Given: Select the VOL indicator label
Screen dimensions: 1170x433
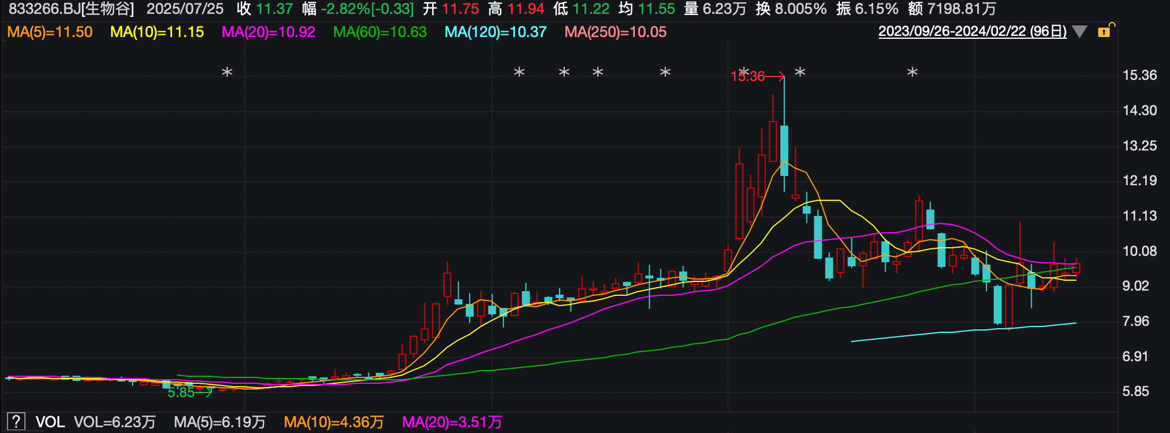Looking at the screenshot, I should (x=50, y=422).
